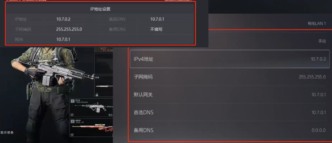Open the 子网掩码 setting row
The width and height of the screenshot is (332, 143).
230,77
